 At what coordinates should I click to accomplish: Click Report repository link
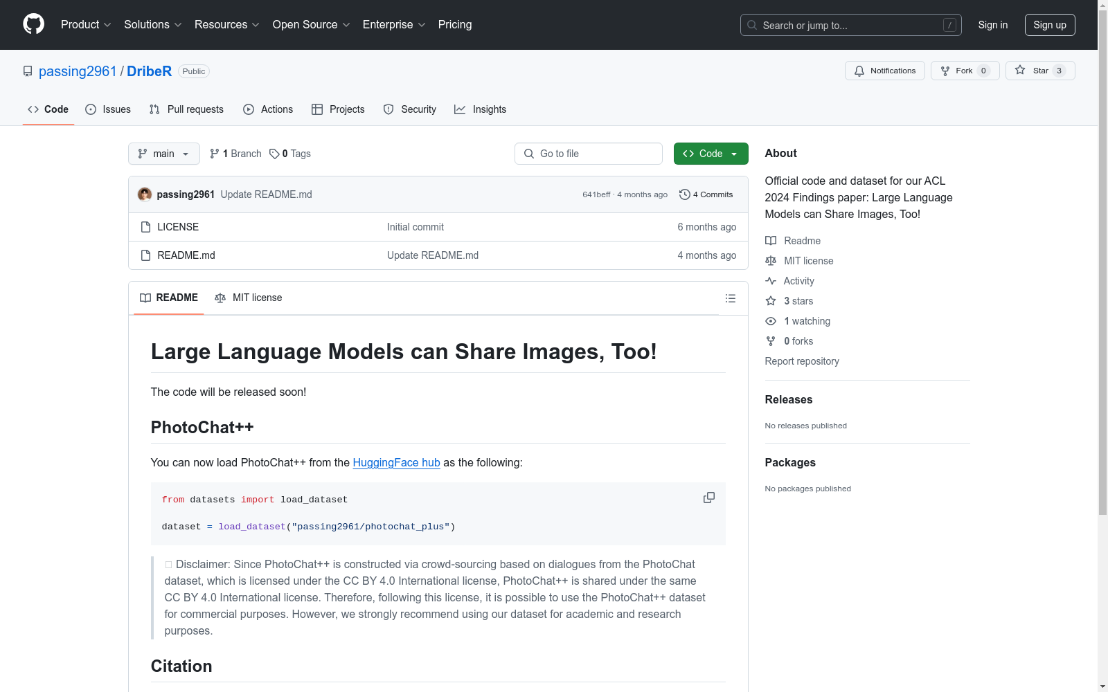tap(802, 361)
